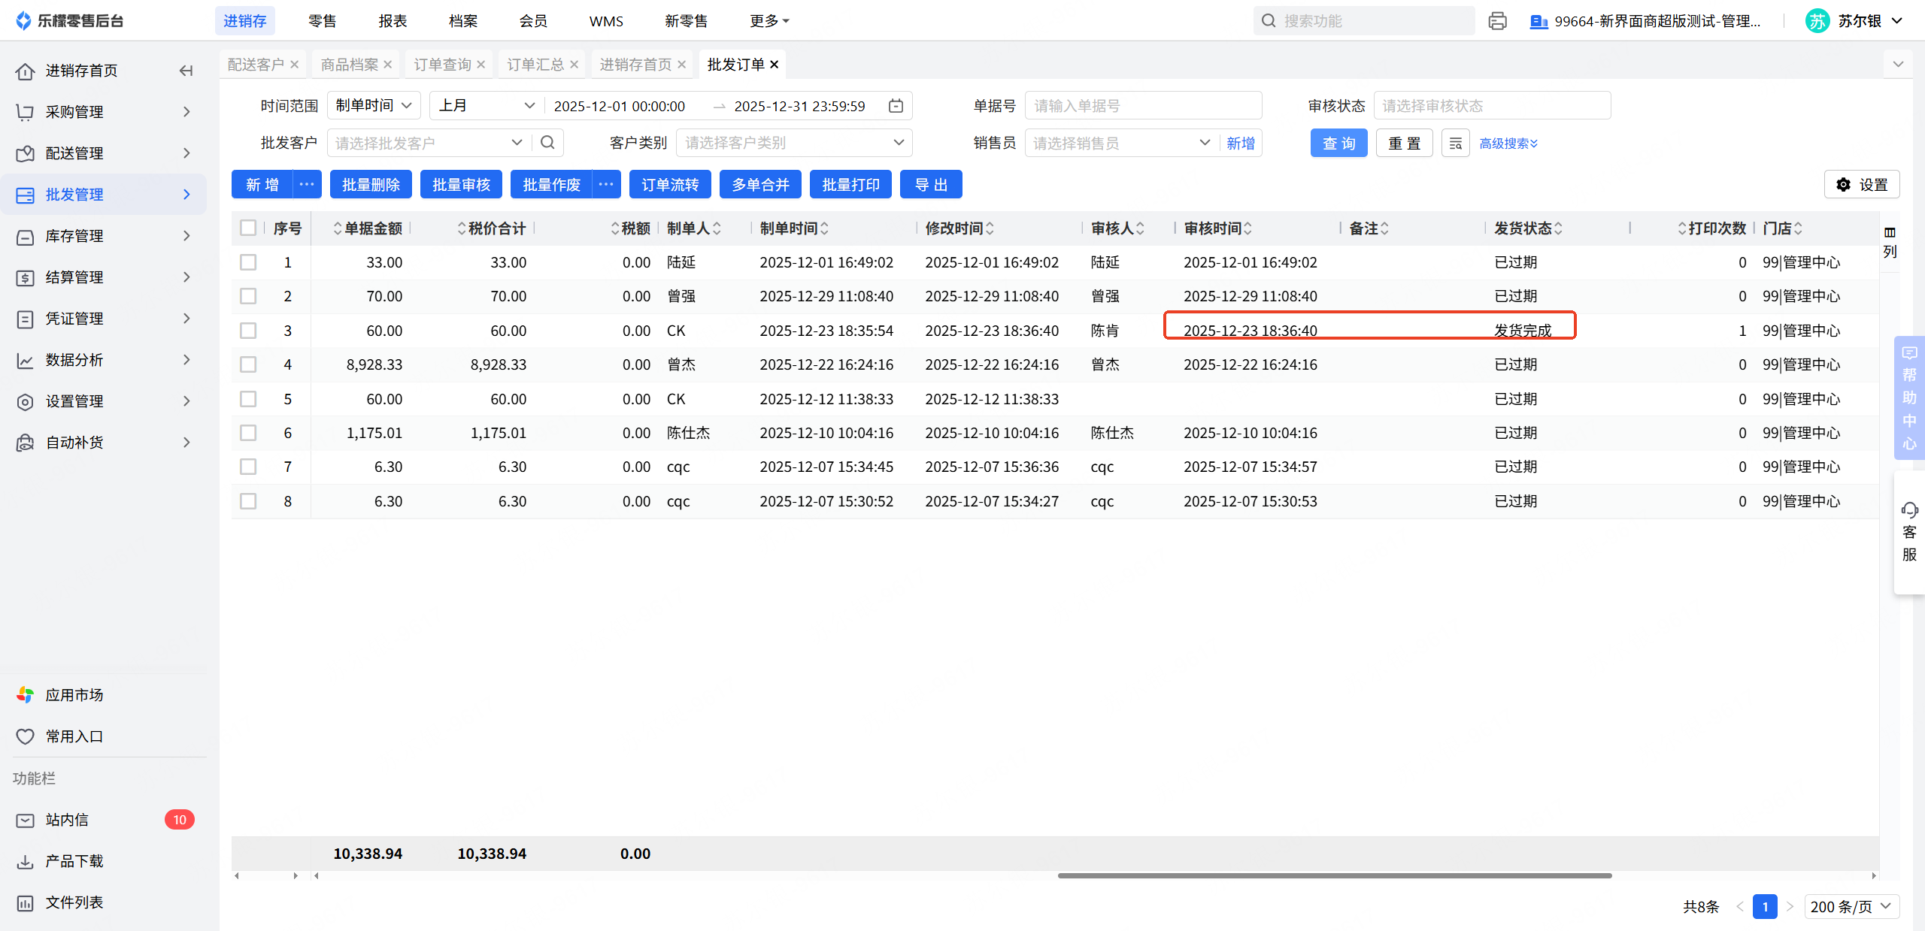Click the horizontal scrollbar under the table

click(1334, 875)
